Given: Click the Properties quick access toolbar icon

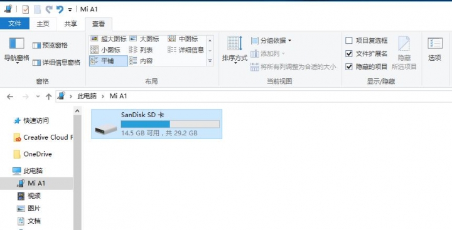Looking at the screenshot, I should (26, 9).
